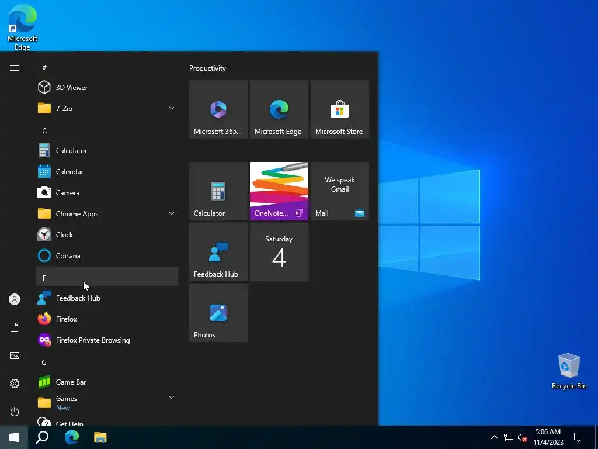The image size is (598, 449).
Task: Click the Productivity group heading
Action: click(x=207, y=68)
